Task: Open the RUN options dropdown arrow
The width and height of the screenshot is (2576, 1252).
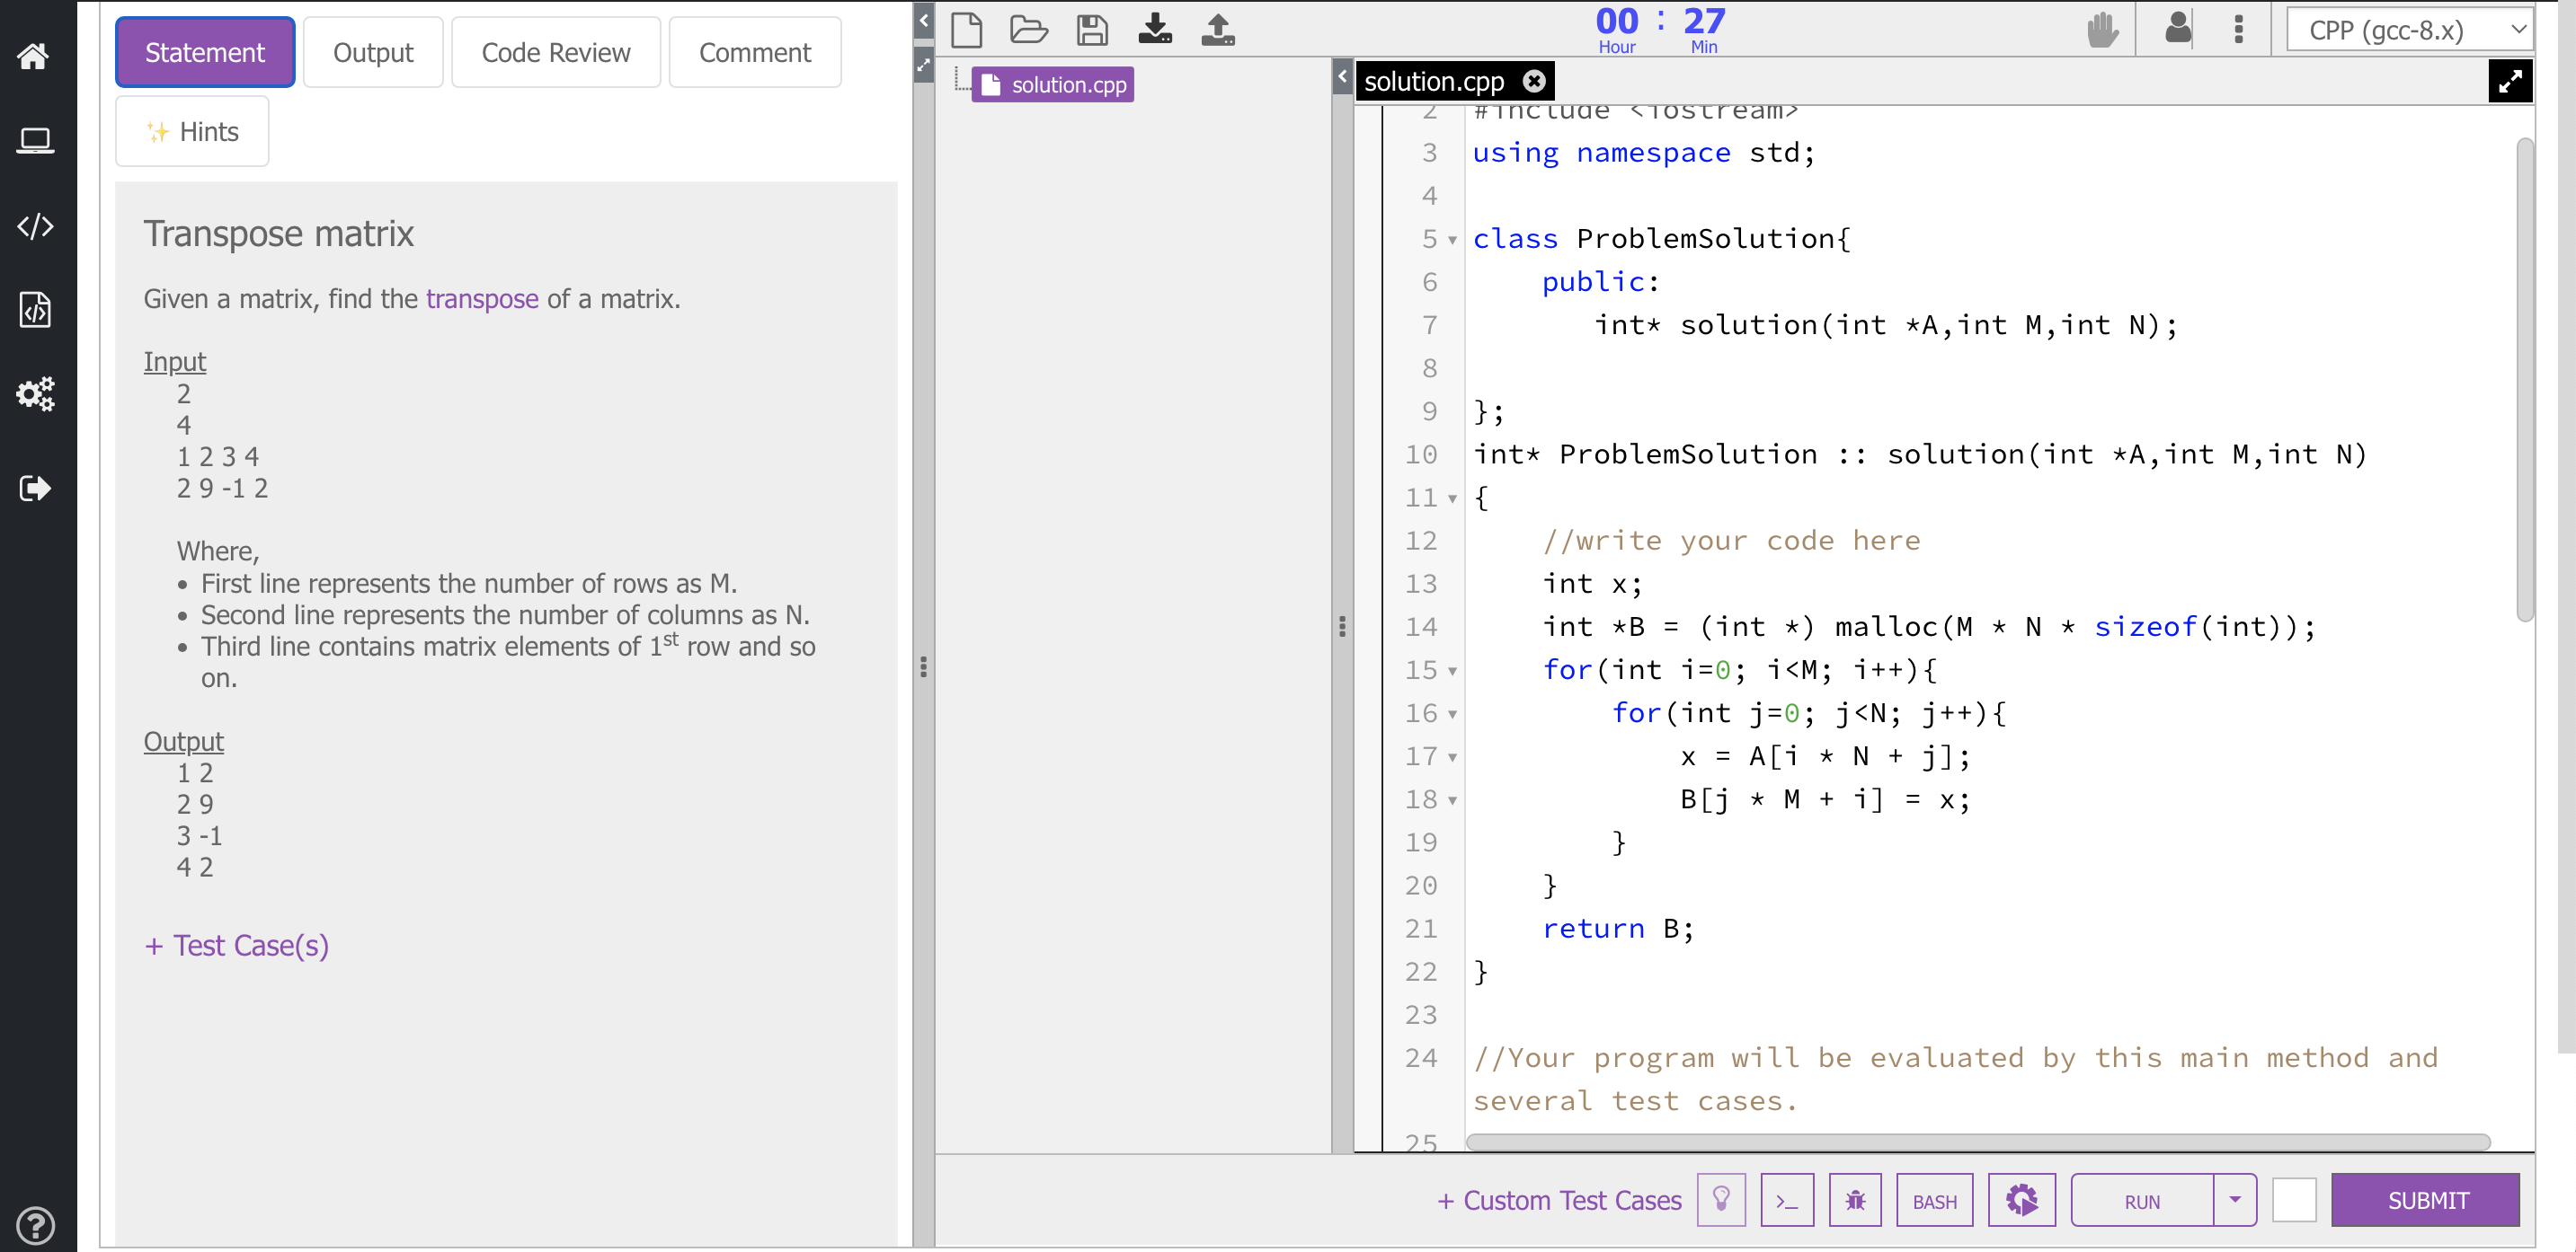Action: pyautogui.click(x=2236, y=1200)
